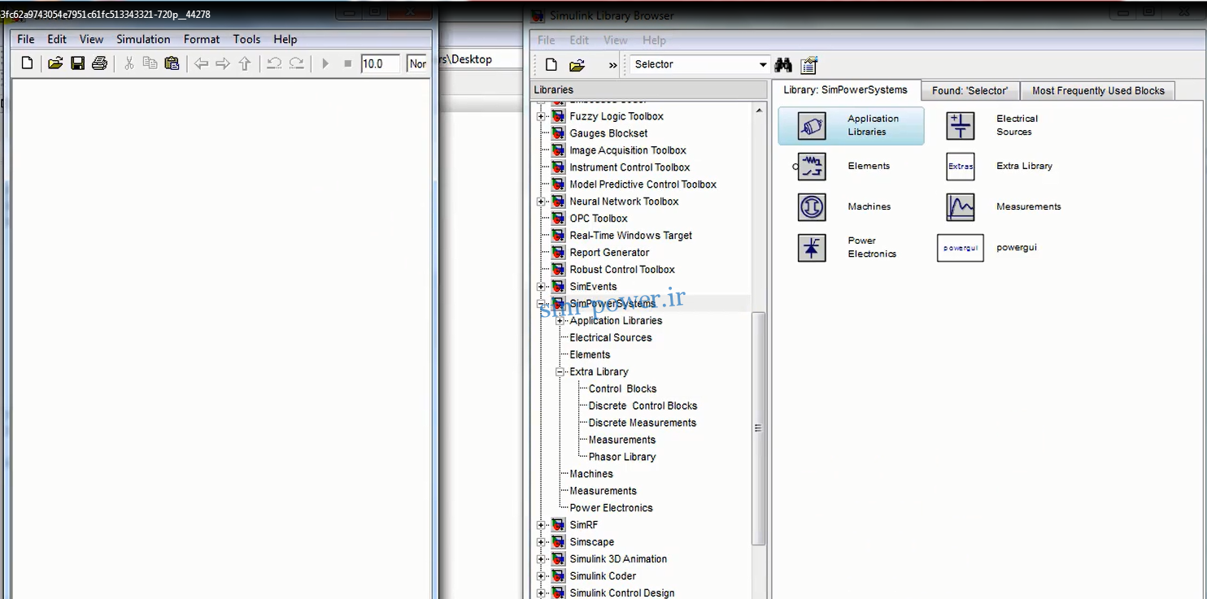
Task: Collapse the Extra Library tree node
Action: click(560, 372)
